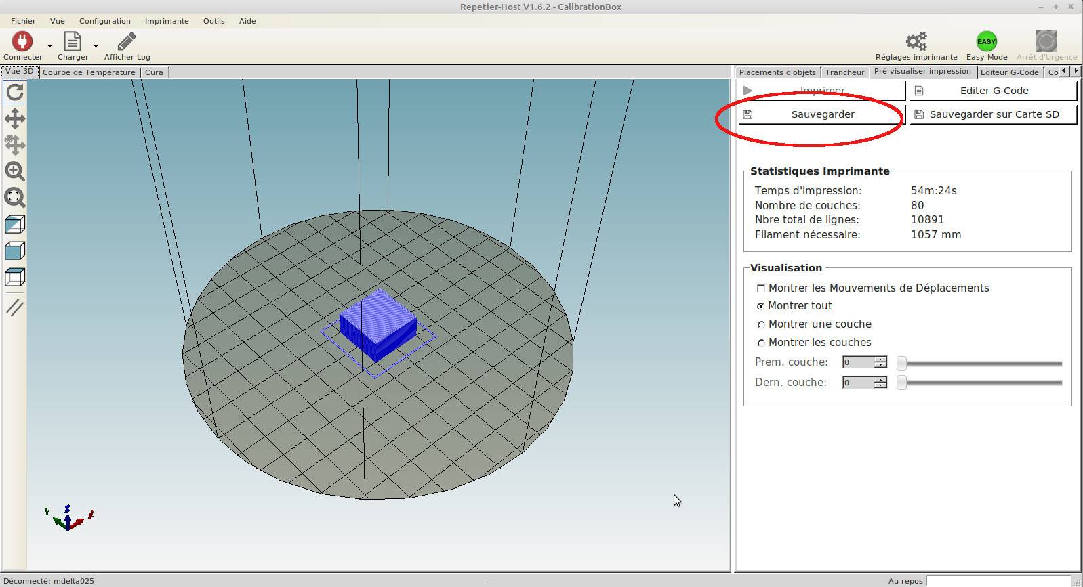Select the Montrer les couches option
The height and width of the screenshot is (587, 1083).
point(761,343)
